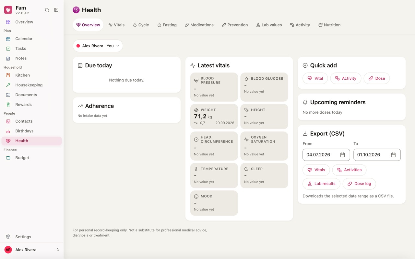Click the Weight scale icon
415x259 pixels.
point(196,110)
